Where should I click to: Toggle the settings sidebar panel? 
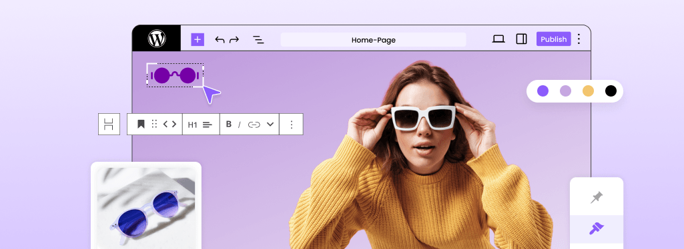point(521,39)
